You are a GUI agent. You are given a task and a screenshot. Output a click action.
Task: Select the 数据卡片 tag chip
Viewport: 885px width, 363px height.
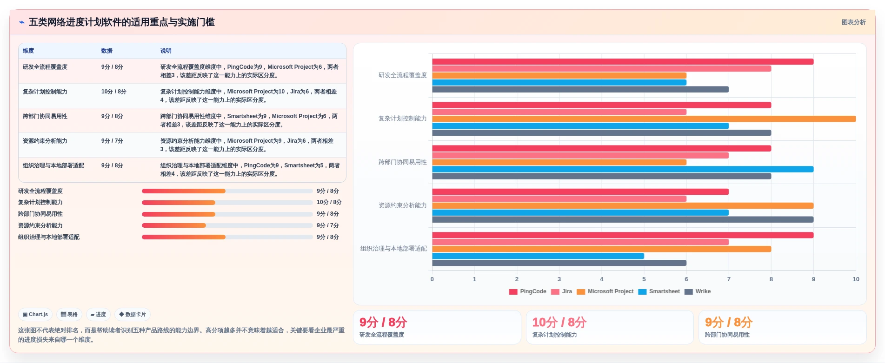(x=133, y=315)
